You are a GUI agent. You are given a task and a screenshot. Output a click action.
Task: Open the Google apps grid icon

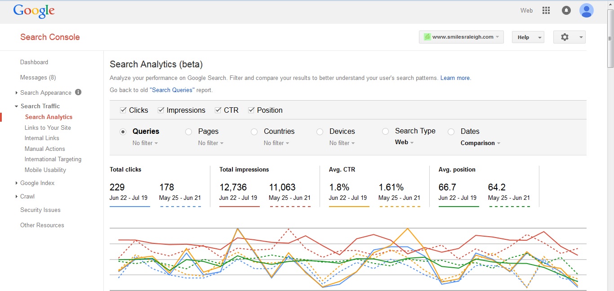[546, 10]
